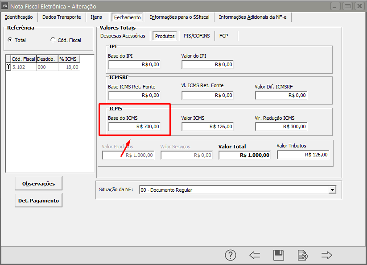Open the Identificação tab
Viewport: 367px width, 265px height.
tap(19, 17)
